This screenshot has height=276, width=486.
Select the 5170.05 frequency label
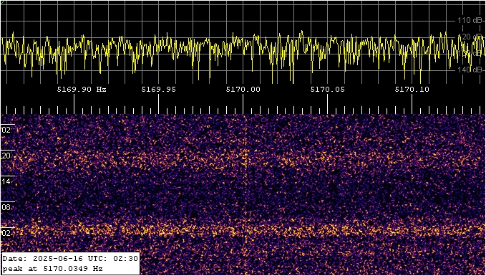[x=328, y=90]
